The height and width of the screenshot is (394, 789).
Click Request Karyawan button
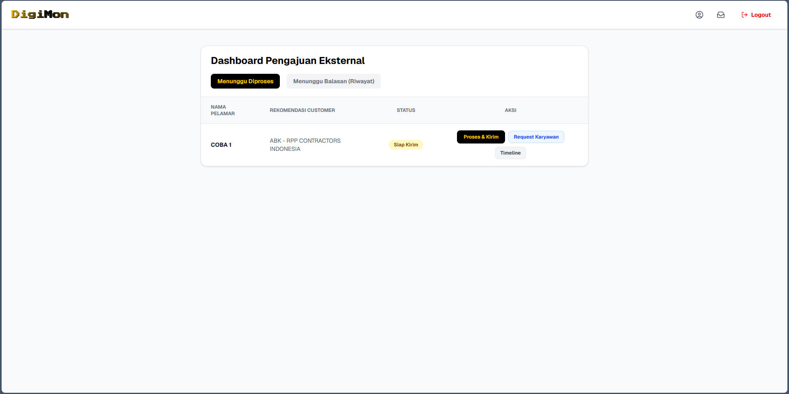click(x=536, y=137)
